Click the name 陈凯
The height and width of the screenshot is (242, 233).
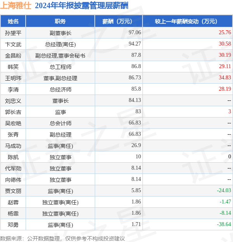(13, 157)
